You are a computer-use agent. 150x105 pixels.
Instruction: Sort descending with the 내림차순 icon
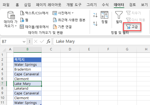point(95,24)
